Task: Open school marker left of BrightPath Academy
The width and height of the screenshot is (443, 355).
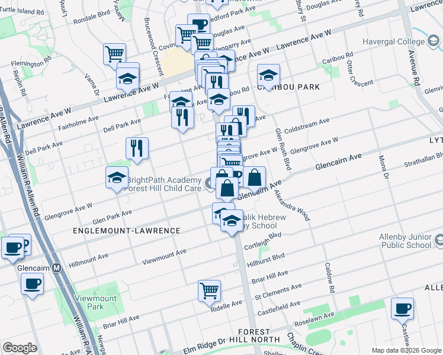Action: pos(117,177)
